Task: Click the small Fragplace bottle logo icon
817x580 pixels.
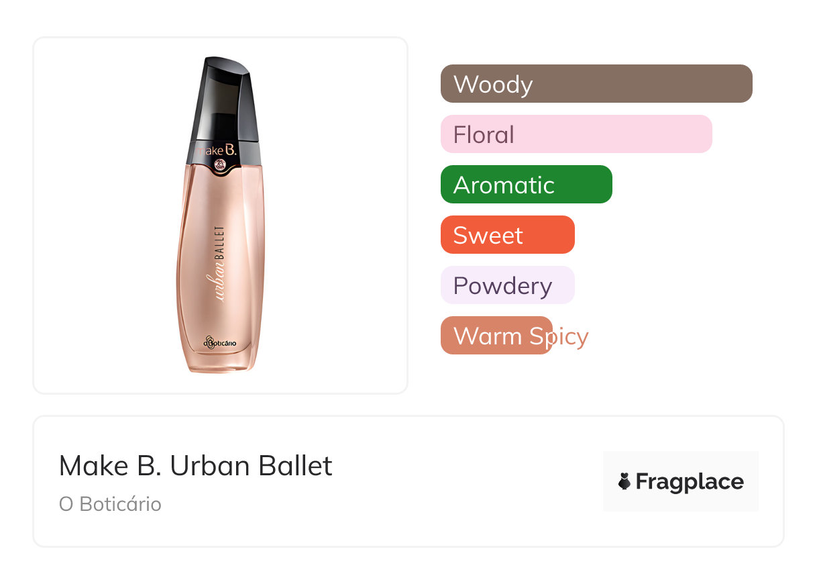Action: coord(624,482)
